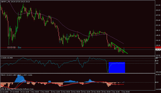This screenshot has height=93, width=161.
Task: Click the 2 Dec 16:00 time label
Action: 116,92
